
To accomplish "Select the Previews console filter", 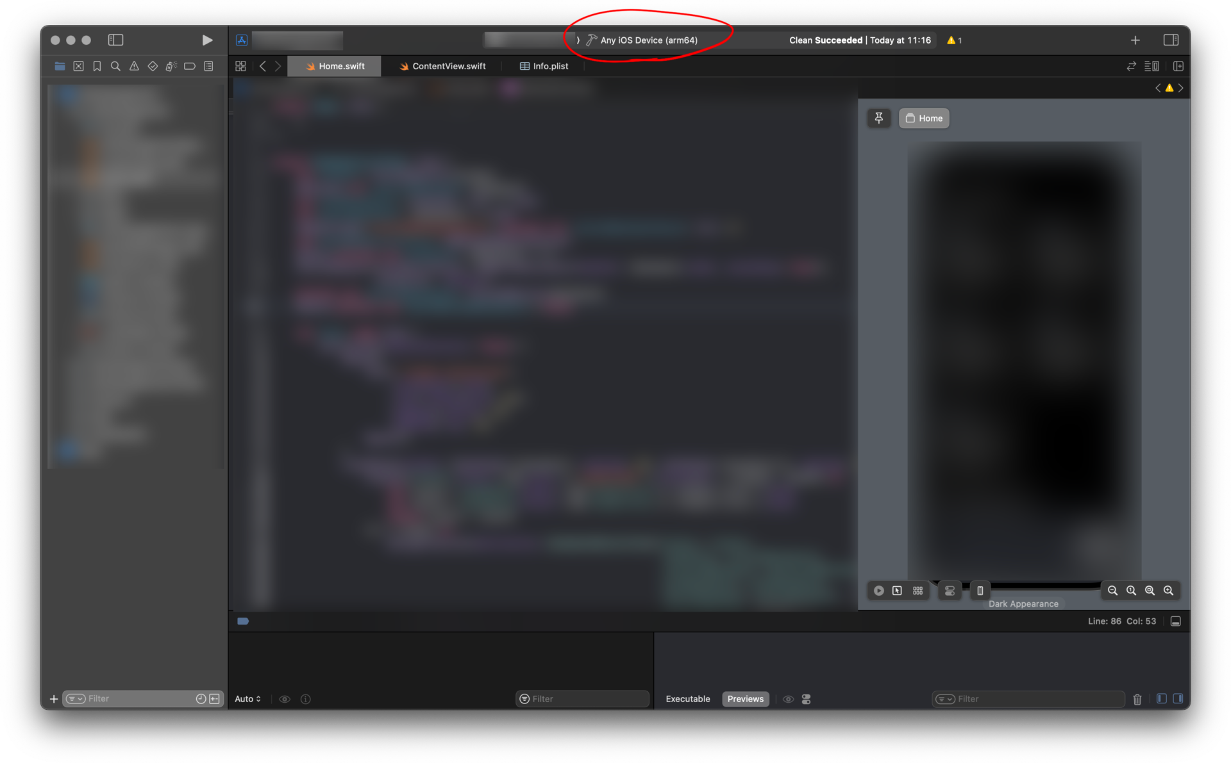I will [x=745, y=699].
